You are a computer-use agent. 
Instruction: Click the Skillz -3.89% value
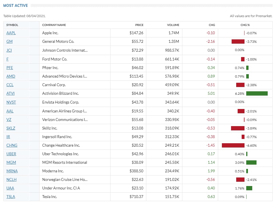[251, 128]
